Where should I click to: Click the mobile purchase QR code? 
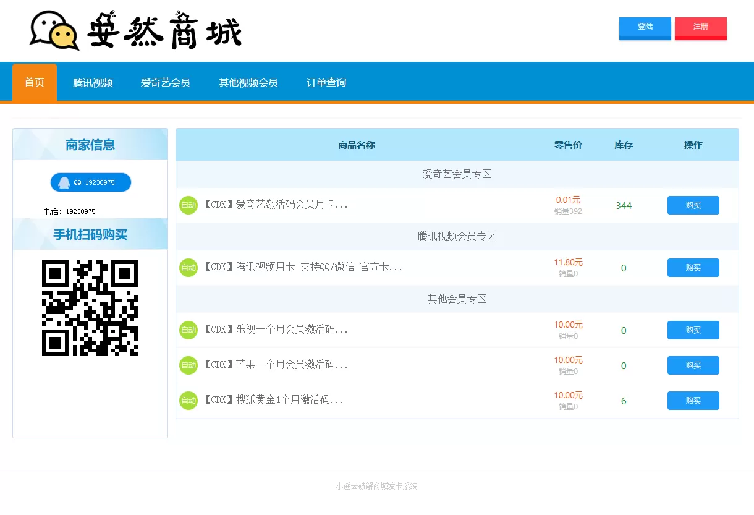pyautogui.click(x=90, y=308)
